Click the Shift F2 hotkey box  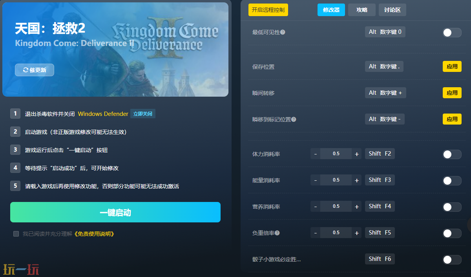380,154
